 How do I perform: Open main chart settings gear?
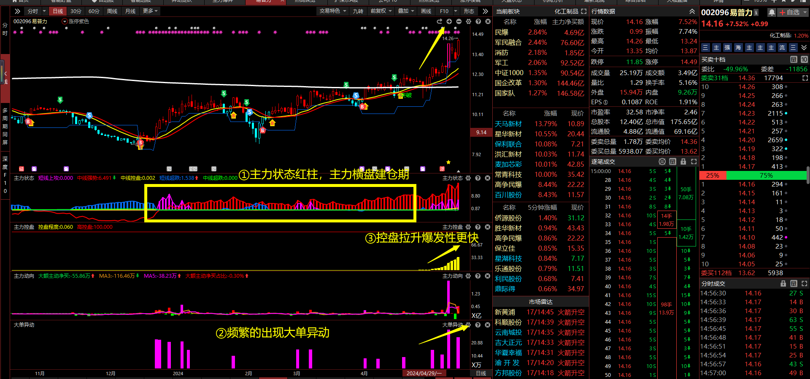click(x=469, y=22)
